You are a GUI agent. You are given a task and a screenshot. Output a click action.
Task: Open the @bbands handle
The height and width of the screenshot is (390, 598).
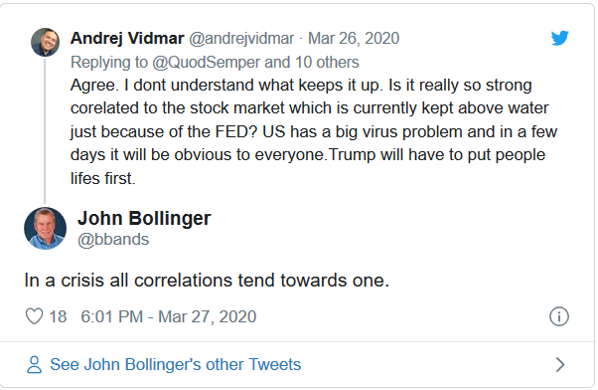113,240
